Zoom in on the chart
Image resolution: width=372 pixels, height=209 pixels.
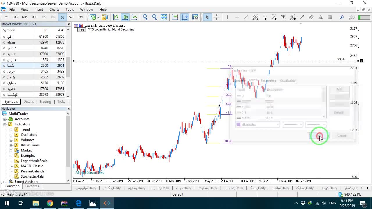[145, 17]
